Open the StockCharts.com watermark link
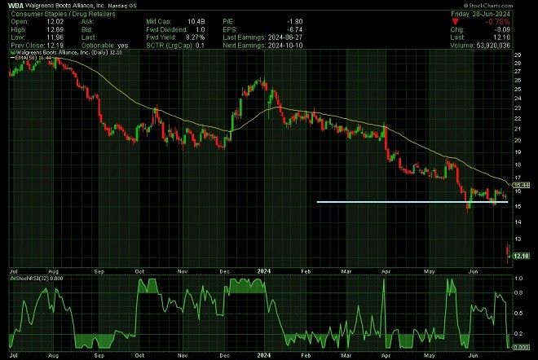 (488, 6)
